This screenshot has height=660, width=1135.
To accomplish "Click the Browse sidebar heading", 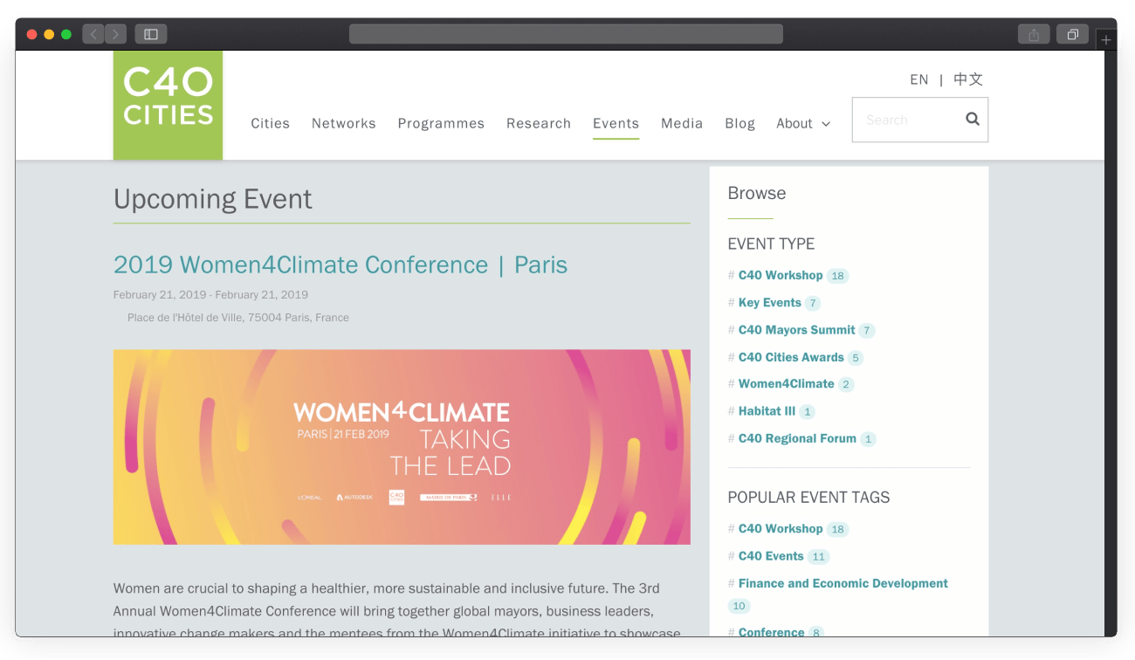I will click(757, 193).
